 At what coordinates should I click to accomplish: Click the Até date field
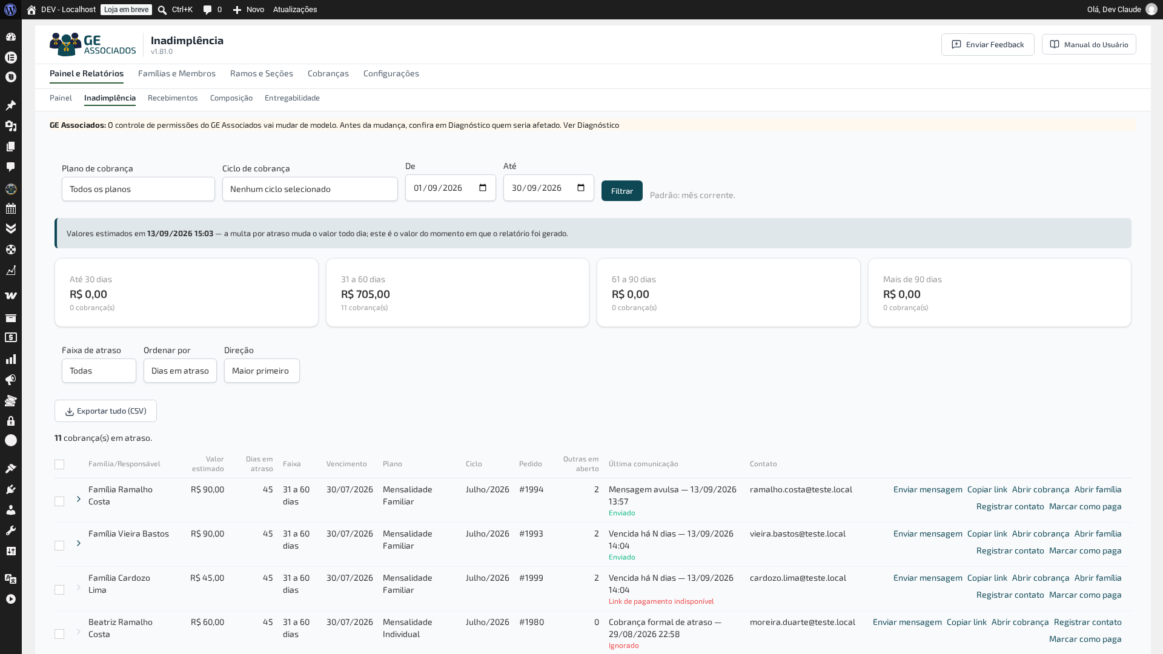tap(549, 188)
